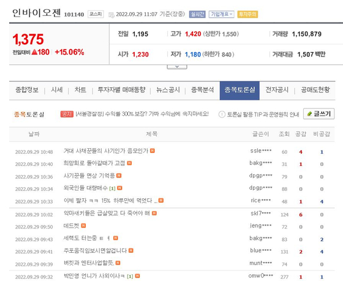The width and height of the screenshot is (343, 281).
Task: Open the 전자공시 tab
Action: pos(277,90)
